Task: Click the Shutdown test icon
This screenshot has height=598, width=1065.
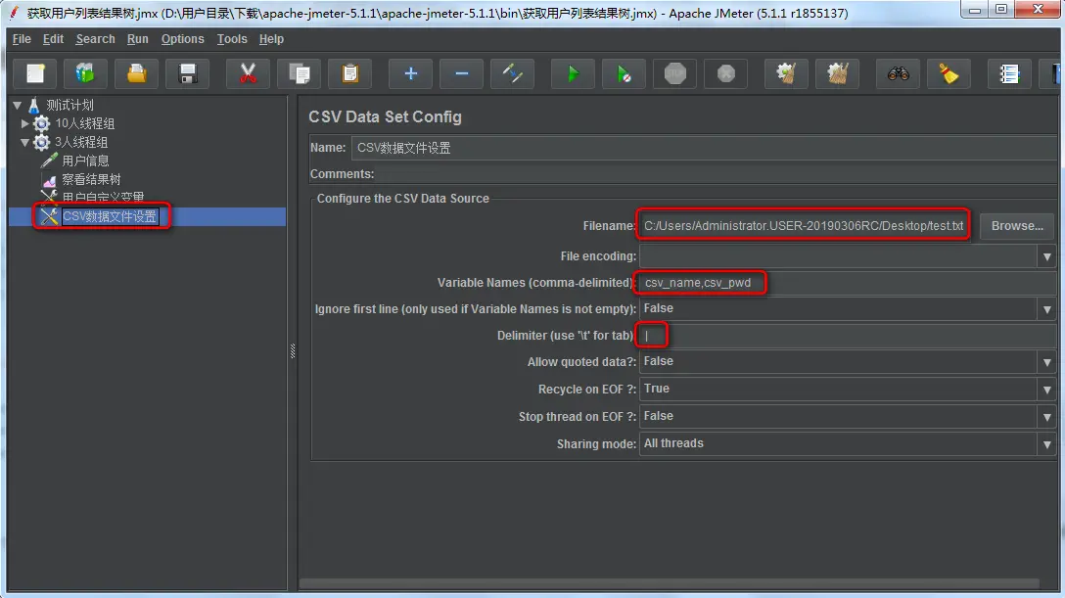Action: click(726, 73)
